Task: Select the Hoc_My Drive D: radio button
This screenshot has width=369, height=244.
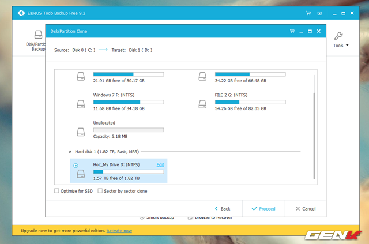Action: point(76,166)
